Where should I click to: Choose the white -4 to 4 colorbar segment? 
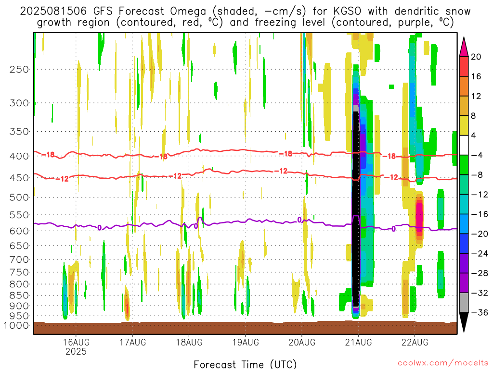464,145
